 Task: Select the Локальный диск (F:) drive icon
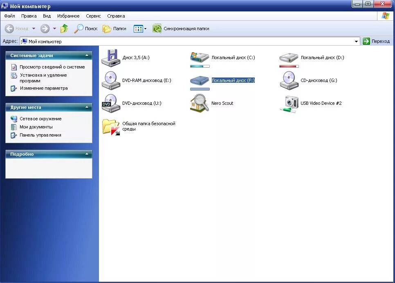pyautogui.click(x=200, y=80)
